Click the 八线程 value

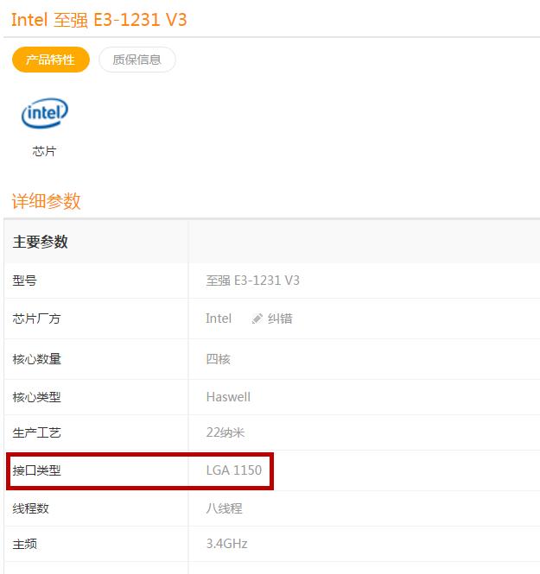pos(224,508)
